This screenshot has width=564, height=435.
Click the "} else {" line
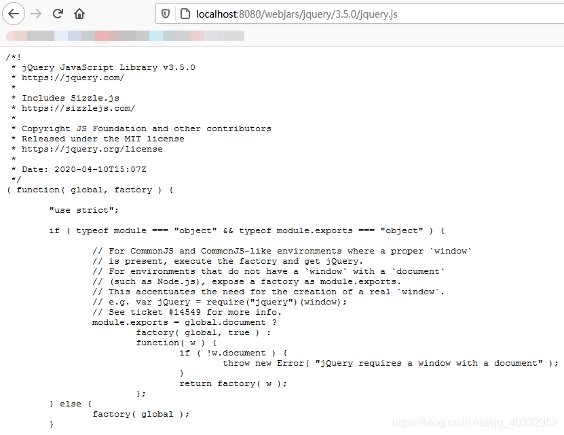71,404
